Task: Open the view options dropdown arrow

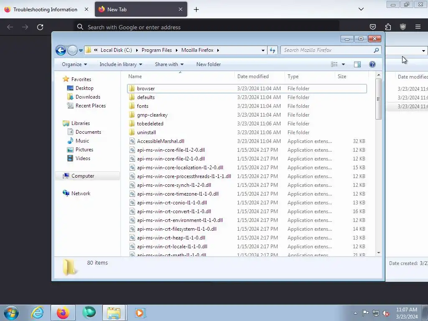Action: click(x=344, y=64)
